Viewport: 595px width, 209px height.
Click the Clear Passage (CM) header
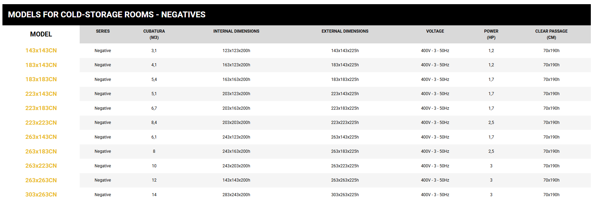[x=551, y=34]
